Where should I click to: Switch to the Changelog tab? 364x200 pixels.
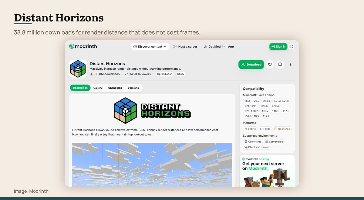[115, 88]
